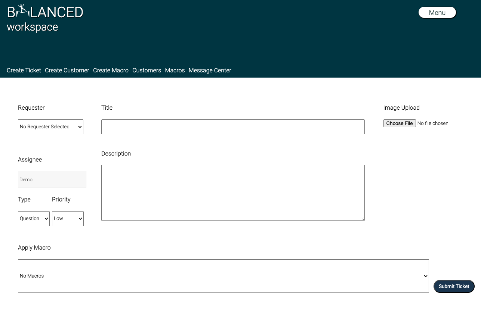
Task: Click the Balanced workspace logo
Action: pos(45,18)
